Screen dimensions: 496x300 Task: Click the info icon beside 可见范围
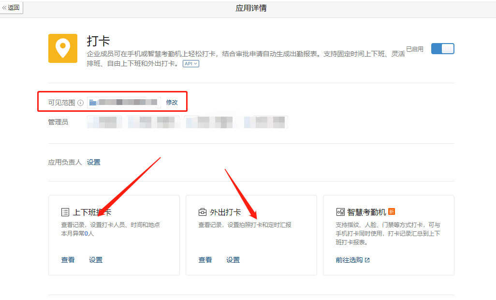point(80,103)
